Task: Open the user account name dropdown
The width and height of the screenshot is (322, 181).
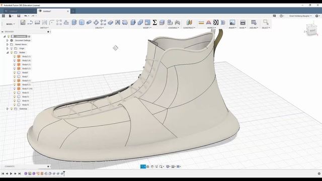Action: (x=300, y=16)
